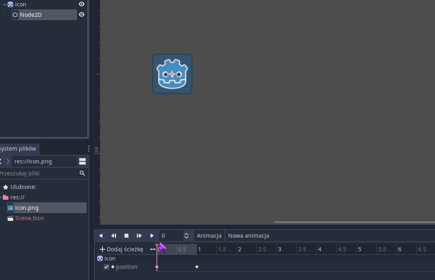
Task: Toggle visibility of the Node2D node
Action: 82,14
